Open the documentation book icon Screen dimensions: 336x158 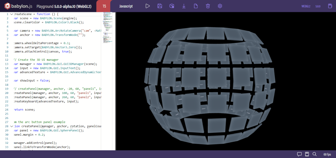[307, 154]
